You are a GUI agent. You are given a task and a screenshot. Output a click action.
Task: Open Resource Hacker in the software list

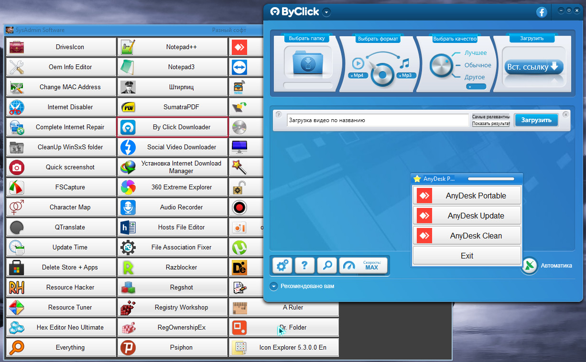point(61,287)
